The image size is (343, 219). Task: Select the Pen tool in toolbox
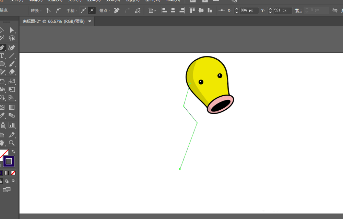(x=2, y=48)
